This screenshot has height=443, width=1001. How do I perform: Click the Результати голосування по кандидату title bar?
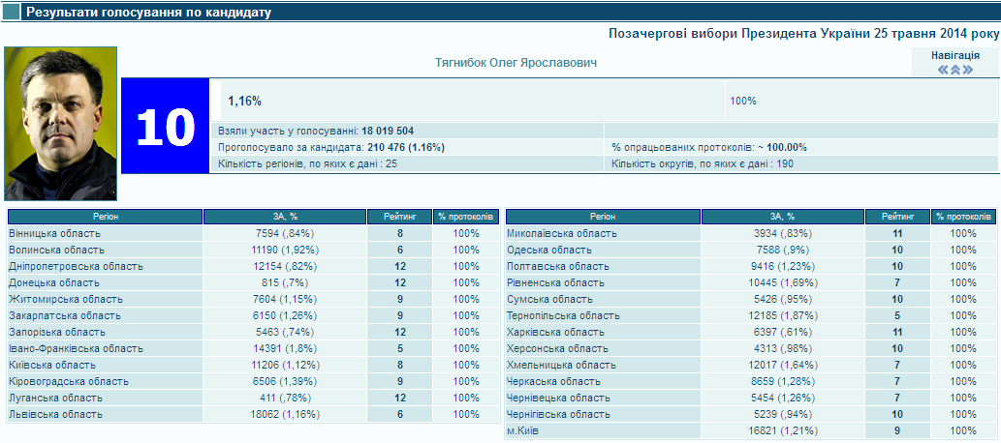point(148,13)
